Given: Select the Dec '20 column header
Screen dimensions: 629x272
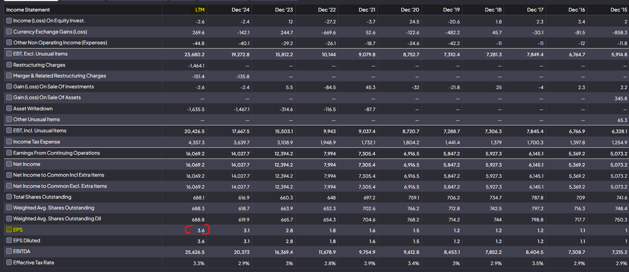Looking at the screenshot, I should [x=410, y=10].
